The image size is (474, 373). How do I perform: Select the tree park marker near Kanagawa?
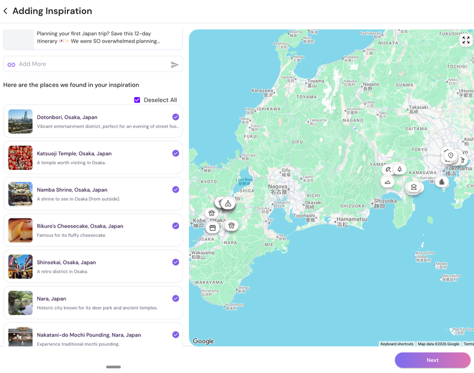[399, 169]
